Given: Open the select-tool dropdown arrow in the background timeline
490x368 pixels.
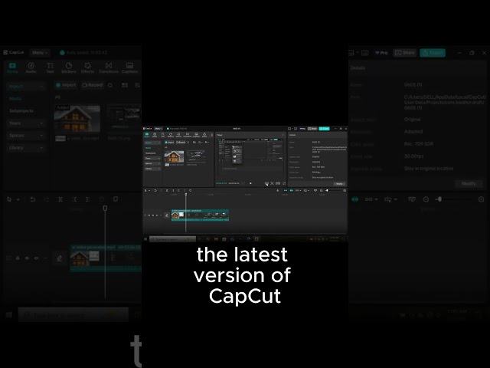Looking at the screenshot, I should pyautogui.click(x=18, y=199).
